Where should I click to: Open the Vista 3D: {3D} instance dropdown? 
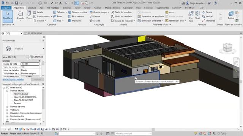[15, 57]
